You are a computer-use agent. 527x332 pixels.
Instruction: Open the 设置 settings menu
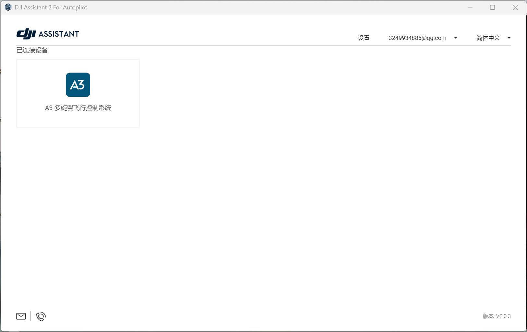364,38
